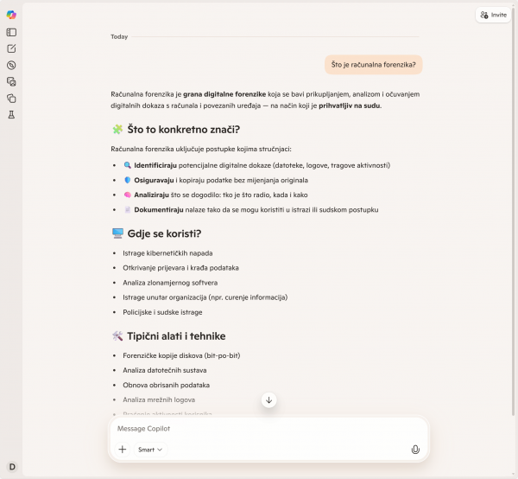Screen dimensions: 518x479
Task: Click the plus attachment button
Action: [x=123, y=450]
